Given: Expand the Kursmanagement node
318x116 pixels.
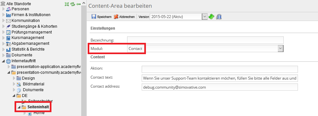Looking at the screenshot, I should [3, 38].
